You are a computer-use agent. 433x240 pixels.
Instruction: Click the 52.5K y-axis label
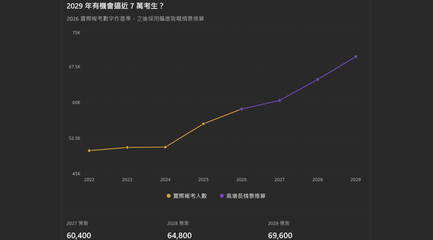point(75,138)
